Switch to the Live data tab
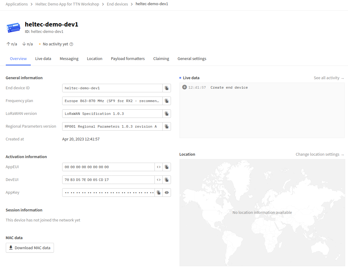This screenshot has height=269, width=348. point(43,58)
